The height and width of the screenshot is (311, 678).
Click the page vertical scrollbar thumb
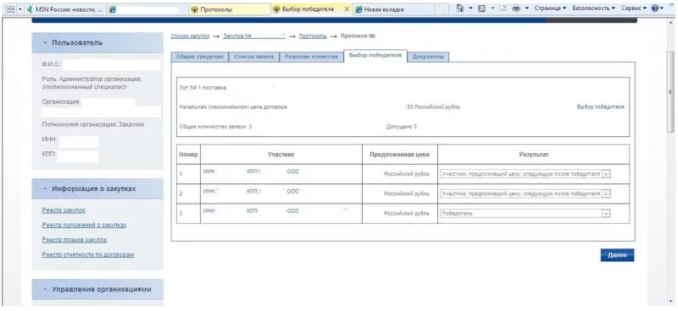point(670,93)
